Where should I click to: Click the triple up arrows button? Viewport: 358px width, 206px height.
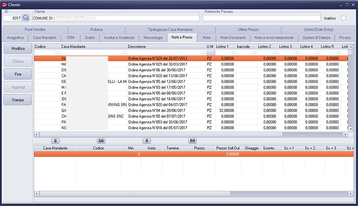(x=192, y=140)
